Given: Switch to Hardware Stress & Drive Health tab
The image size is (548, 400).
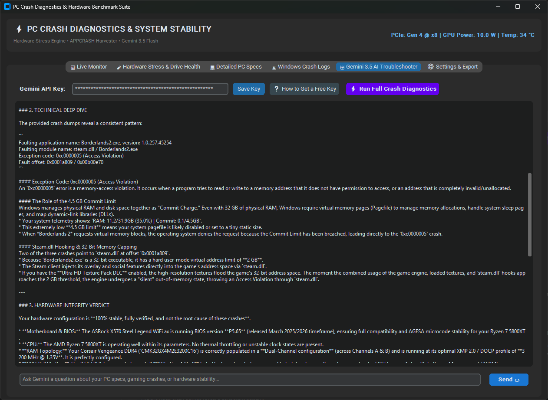Looking at the screenshot, I should coord(158,67).
